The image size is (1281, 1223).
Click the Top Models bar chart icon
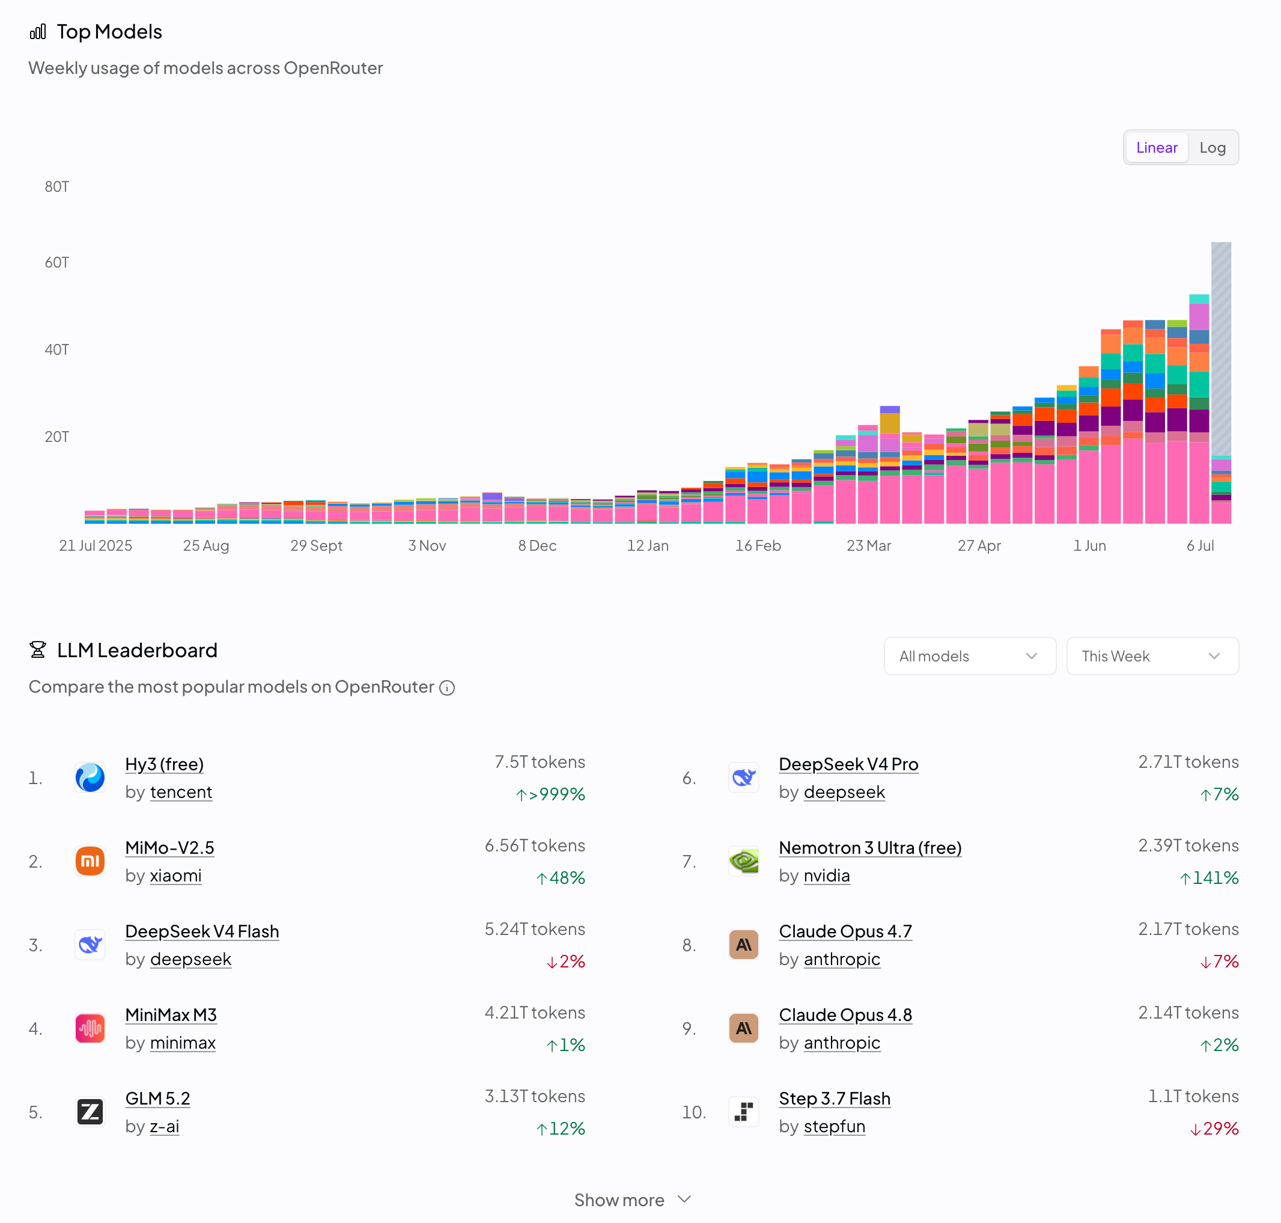point(38,31)
